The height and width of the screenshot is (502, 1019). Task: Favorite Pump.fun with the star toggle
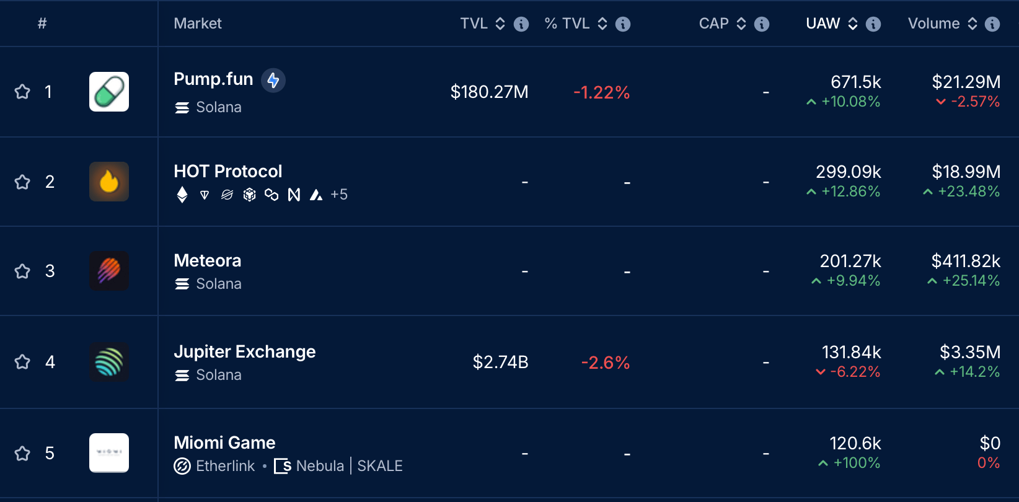point(22,92)
